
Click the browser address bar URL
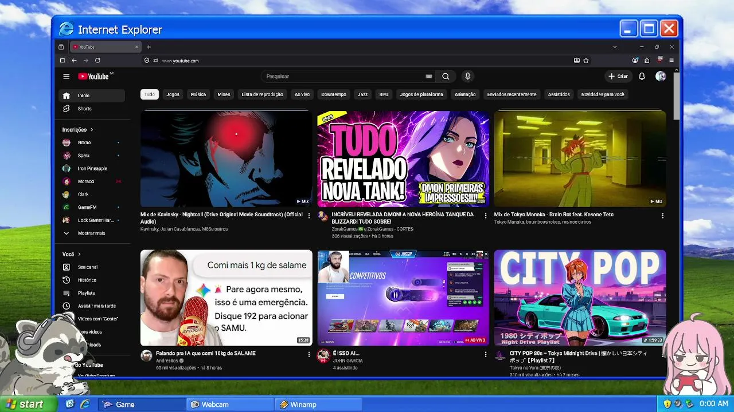tap(180, 61)
